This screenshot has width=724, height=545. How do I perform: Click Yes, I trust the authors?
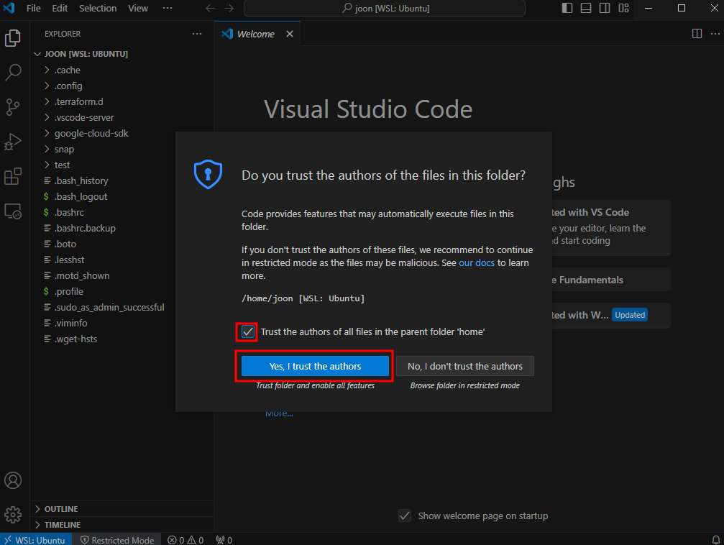(x=315, y=366)
